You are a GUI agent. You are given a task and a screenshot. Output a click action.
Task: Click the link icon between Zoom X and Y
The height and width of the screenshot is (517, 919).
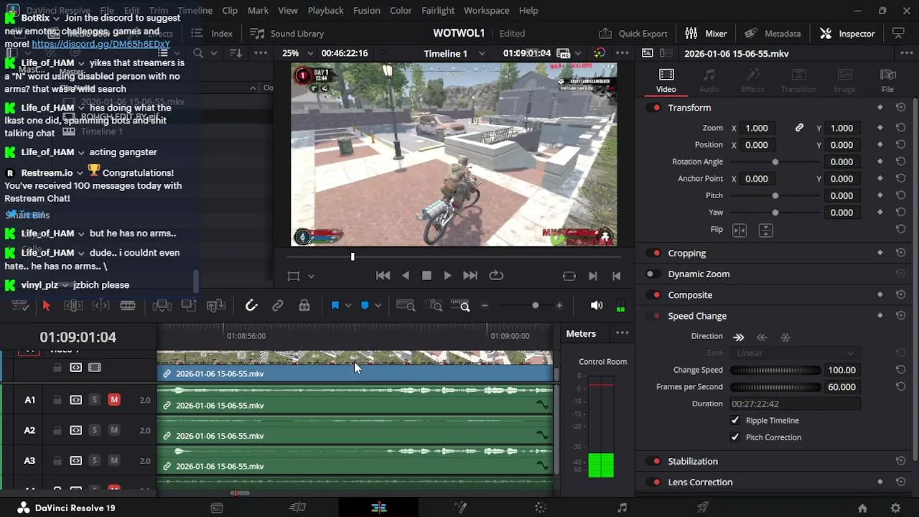(799, 128)
